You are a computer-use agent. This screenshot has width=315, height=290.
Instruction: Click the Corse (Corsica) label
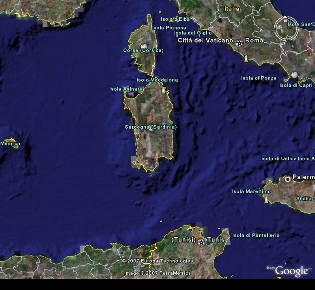143,51
